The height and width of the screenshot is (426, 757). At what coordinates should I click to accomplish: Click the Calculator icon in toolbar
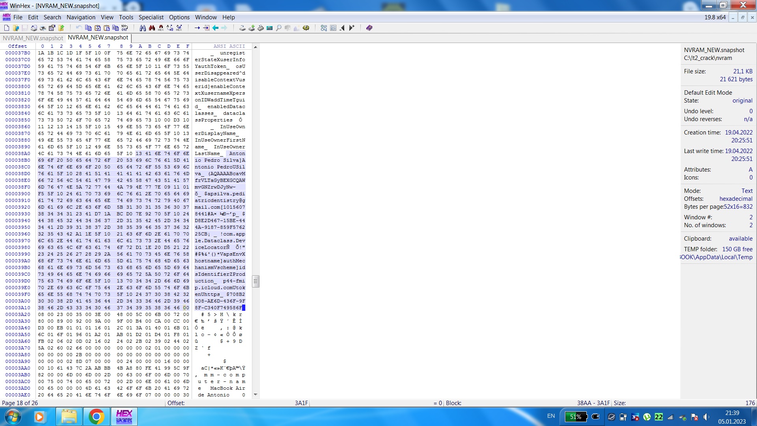(270, 28)
